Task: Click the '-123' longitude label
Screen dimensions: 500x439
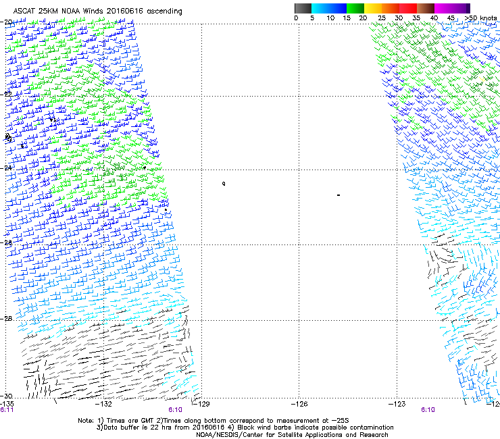Action: (x=397, y=405)
